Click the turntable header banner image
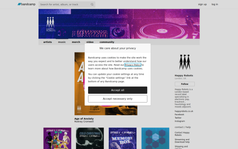Image resolution: width=238 pixels, height=149 pixels. [119, 24]
